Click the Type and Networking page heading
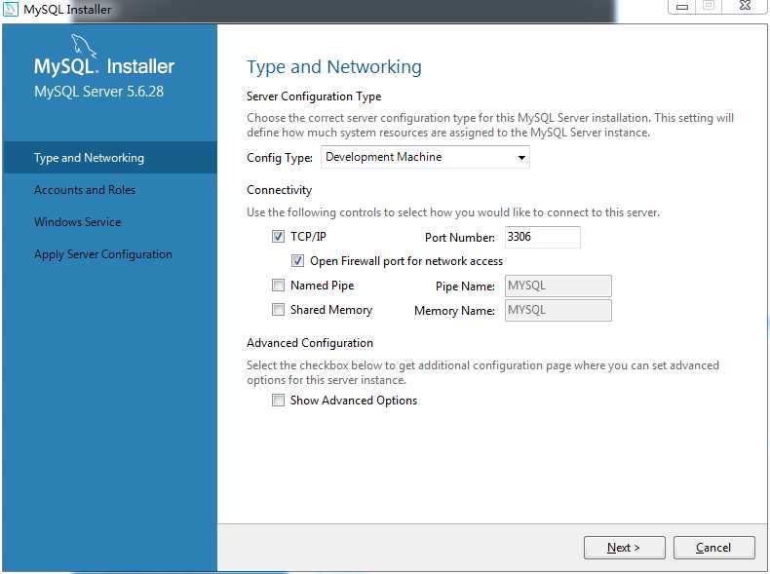770x574 pixels. (x=334, y=67)
